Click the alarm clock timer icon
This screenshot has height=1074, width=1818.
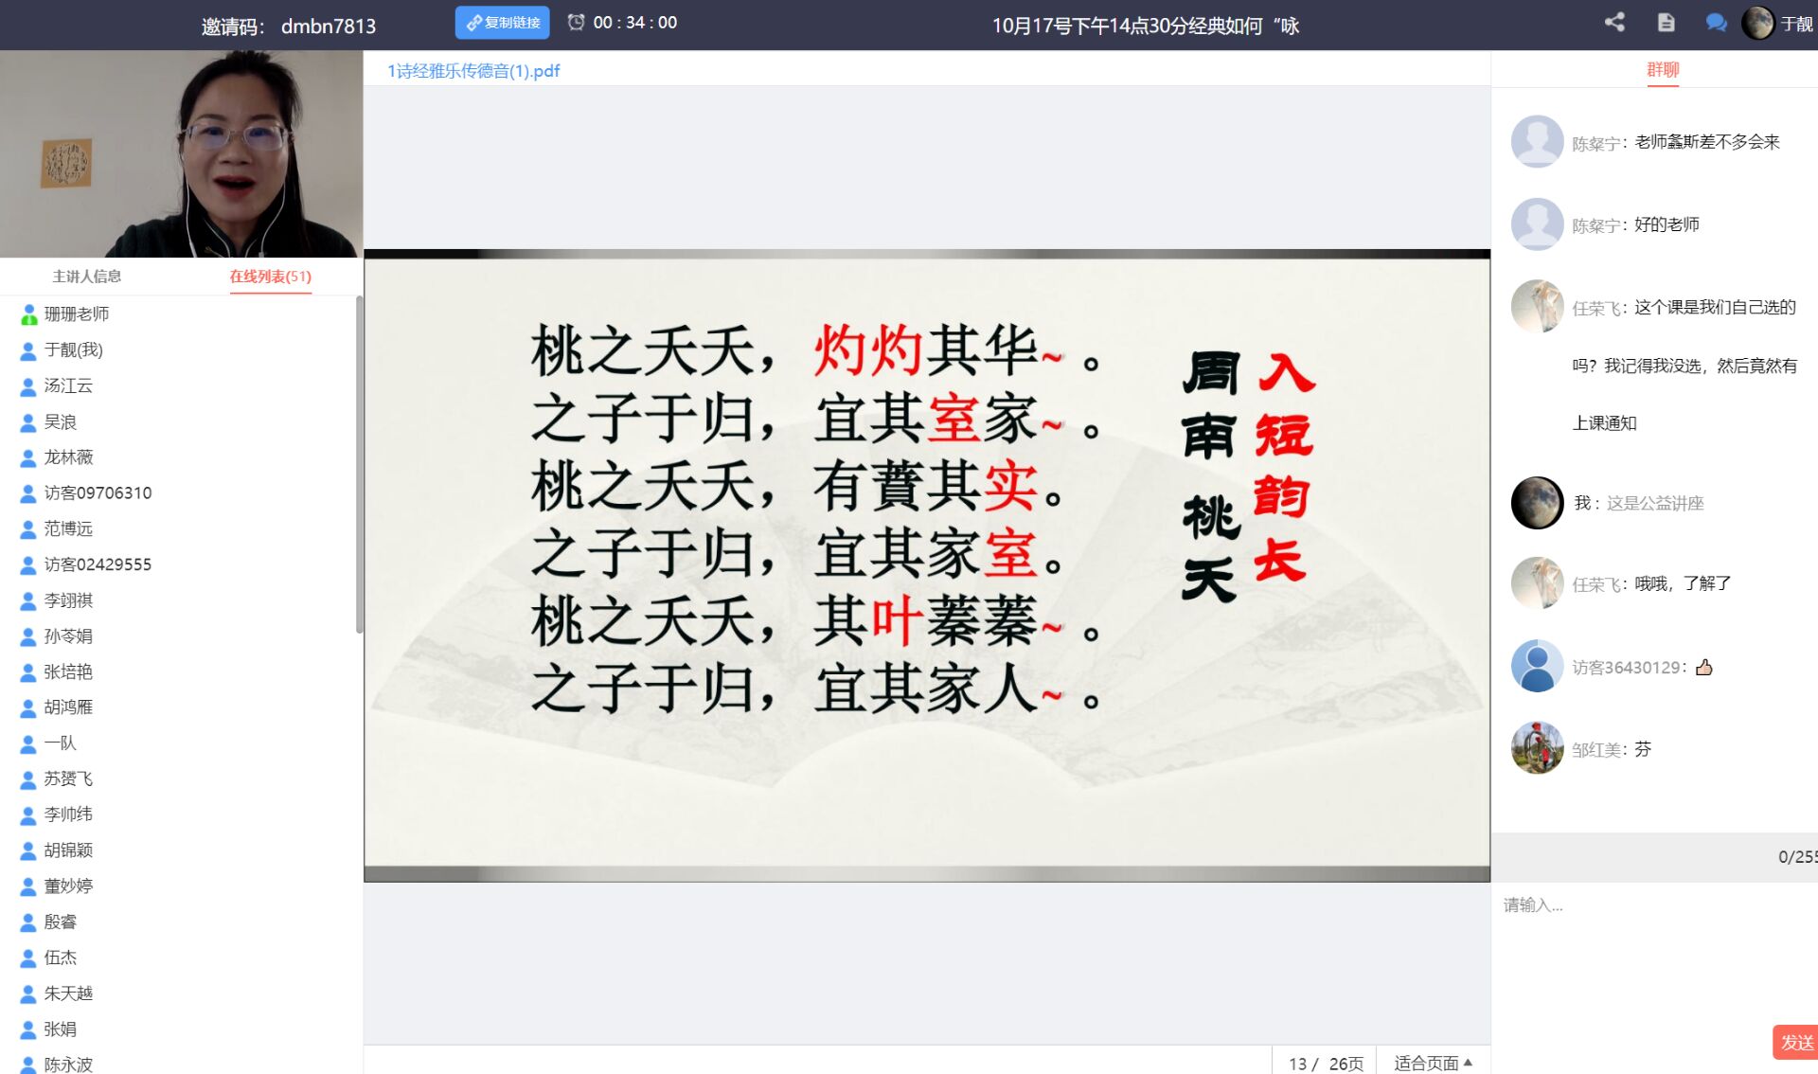[576, 22]
